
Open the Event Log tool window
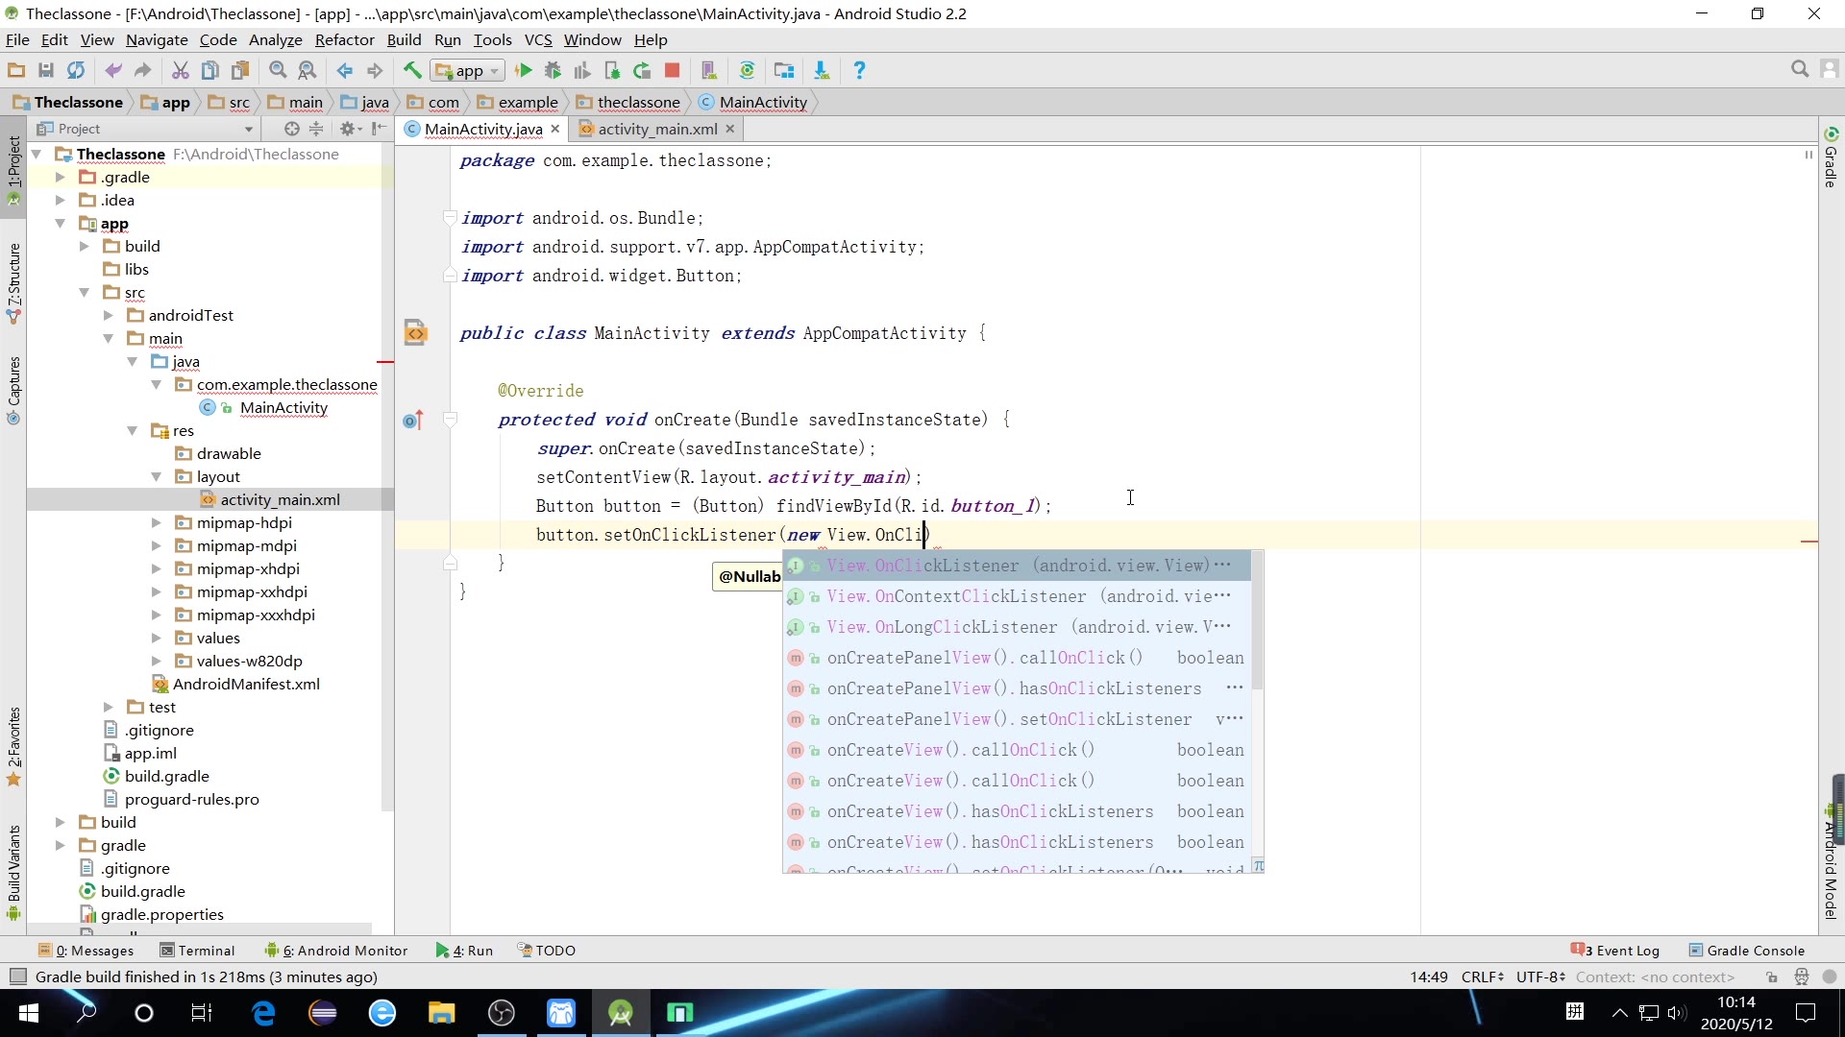click(1615, 951)
